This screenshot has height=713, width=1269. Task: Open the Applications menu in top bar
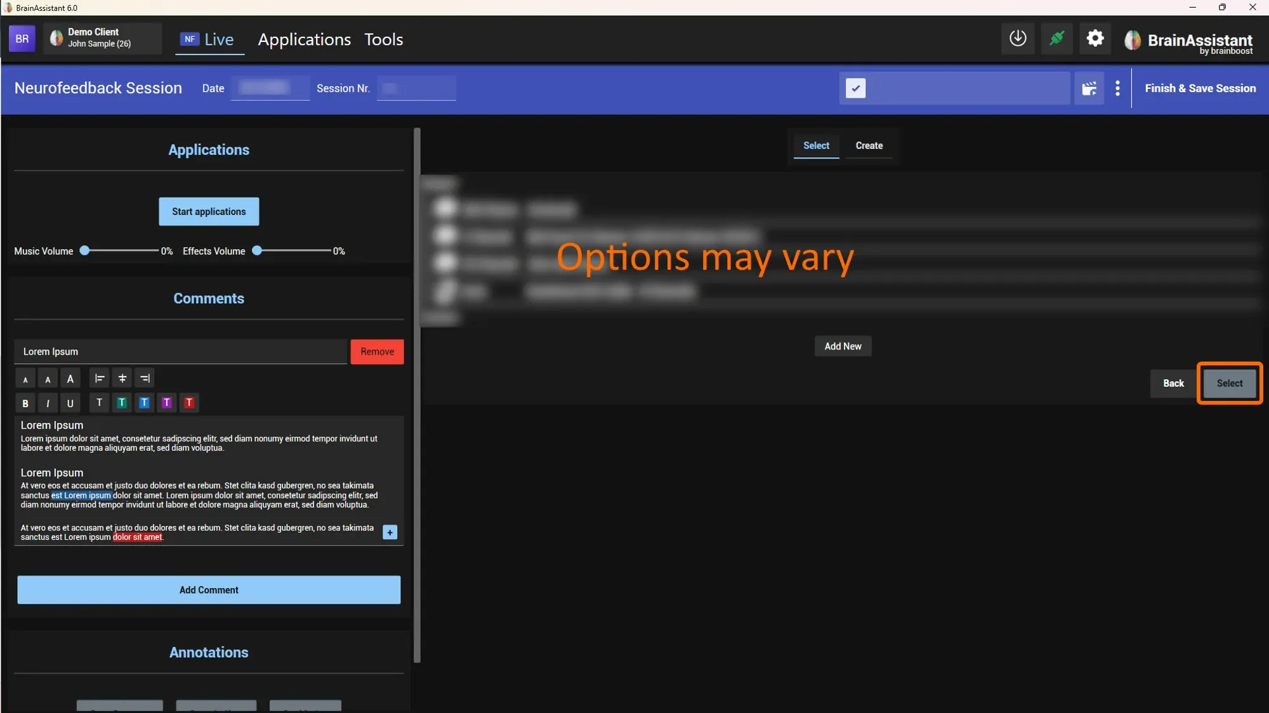pos(304,39)
